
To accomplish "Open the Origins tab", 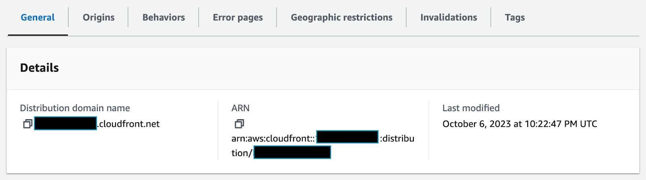I will 99,17.
